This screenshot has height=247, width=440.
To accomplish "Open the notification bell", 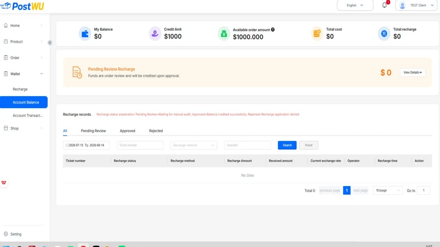I will (384, 5).
